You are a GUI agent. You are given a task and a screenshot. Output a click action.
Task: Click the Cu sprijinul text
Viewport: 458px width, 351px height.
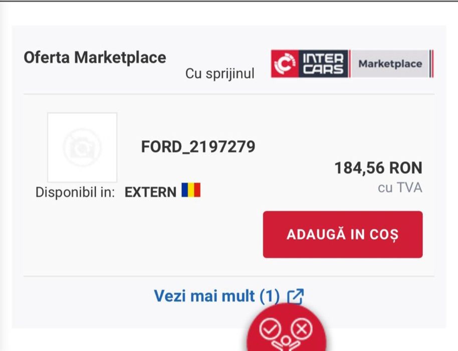(x=220, y=73)
